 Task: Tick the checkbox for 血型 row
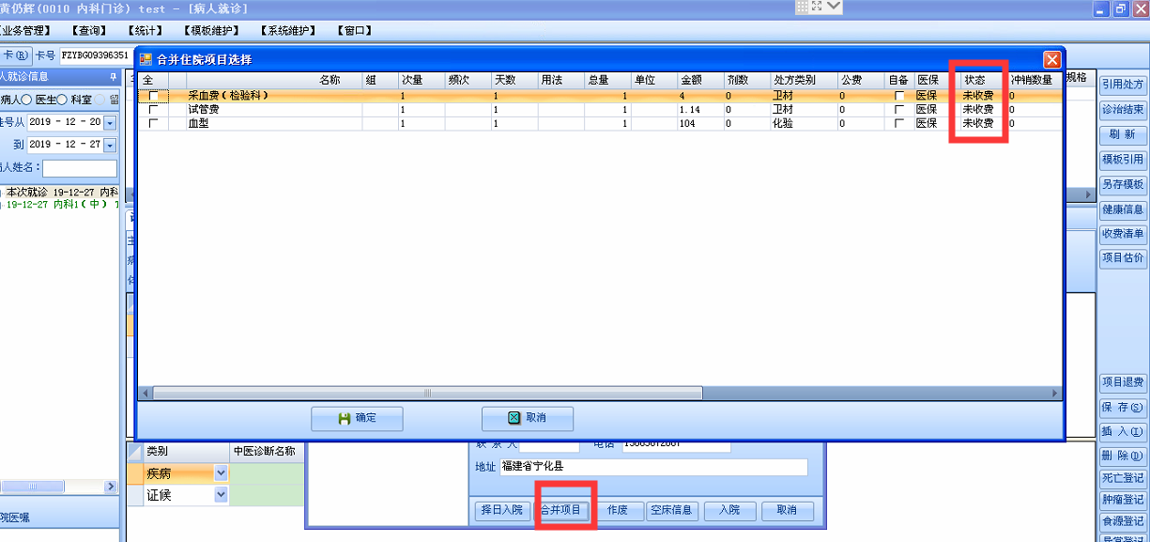(153, 123)
